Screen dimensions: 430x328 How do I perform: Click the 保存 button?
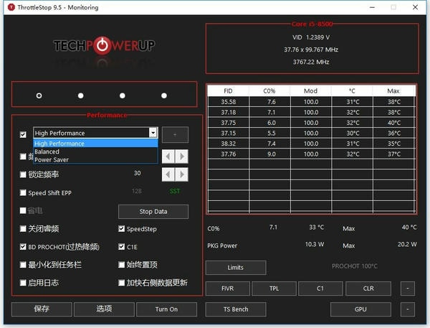[42, 309]
